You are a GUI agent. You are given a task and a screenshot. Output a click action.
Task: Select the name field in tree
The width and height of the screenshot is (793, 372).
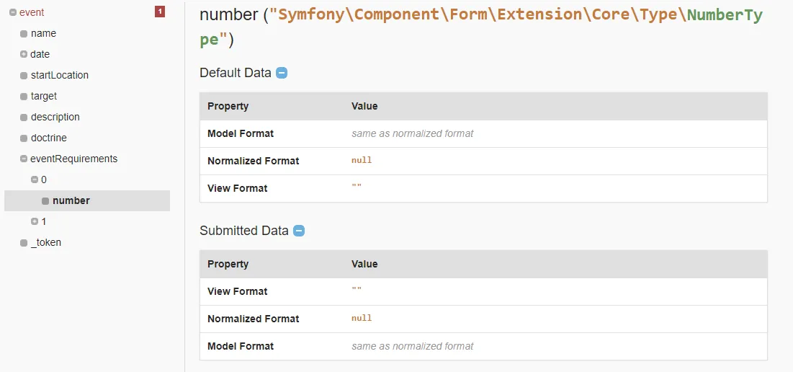pos(43,33)
